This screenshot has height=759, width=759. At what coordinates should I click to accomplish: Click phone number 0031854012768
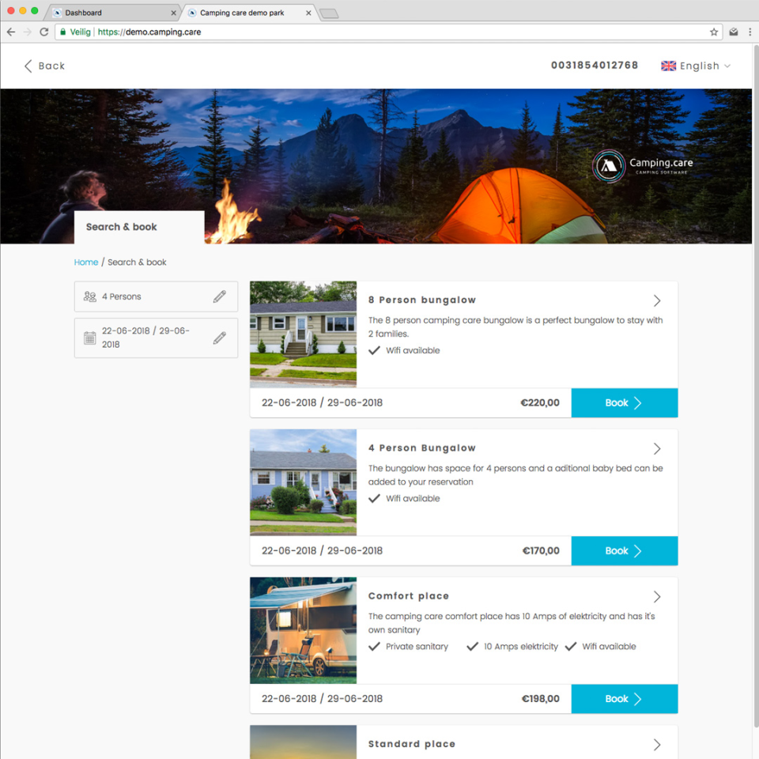click(595, 66)
